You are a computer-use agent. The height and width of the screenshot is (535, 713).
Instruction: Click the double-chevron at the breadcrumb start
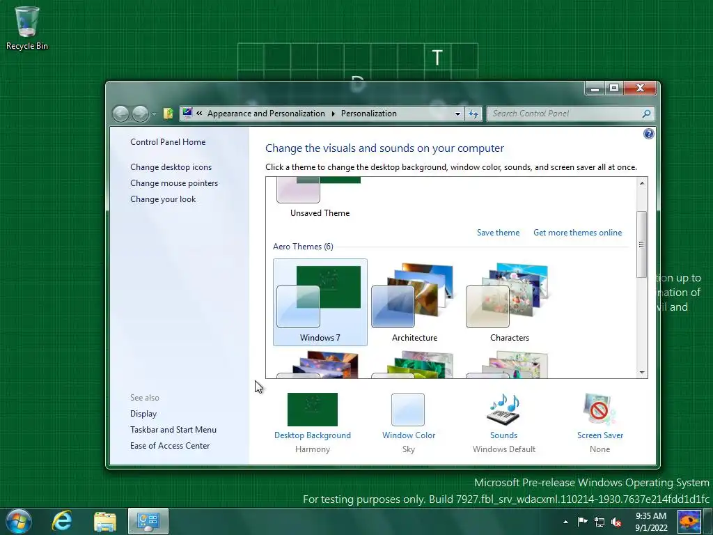(x=199, y=114)
